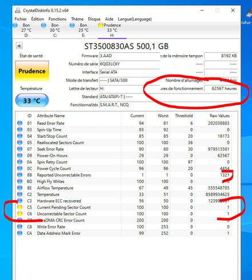Click raw value 16173
This screenshot has width=252, height=280.
tap(223, 136)
